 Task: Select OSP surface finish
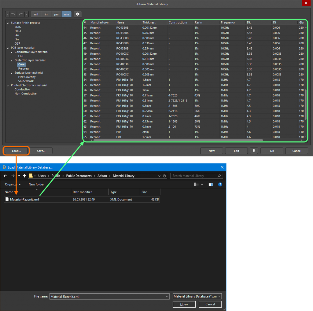17,43
